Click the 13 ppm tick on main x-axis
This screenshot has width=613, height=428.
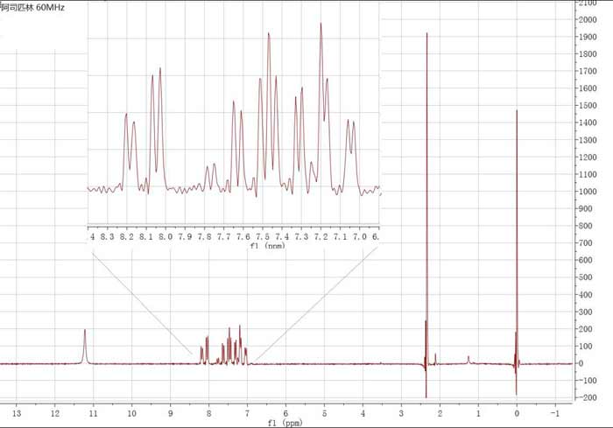coord(17,410)
